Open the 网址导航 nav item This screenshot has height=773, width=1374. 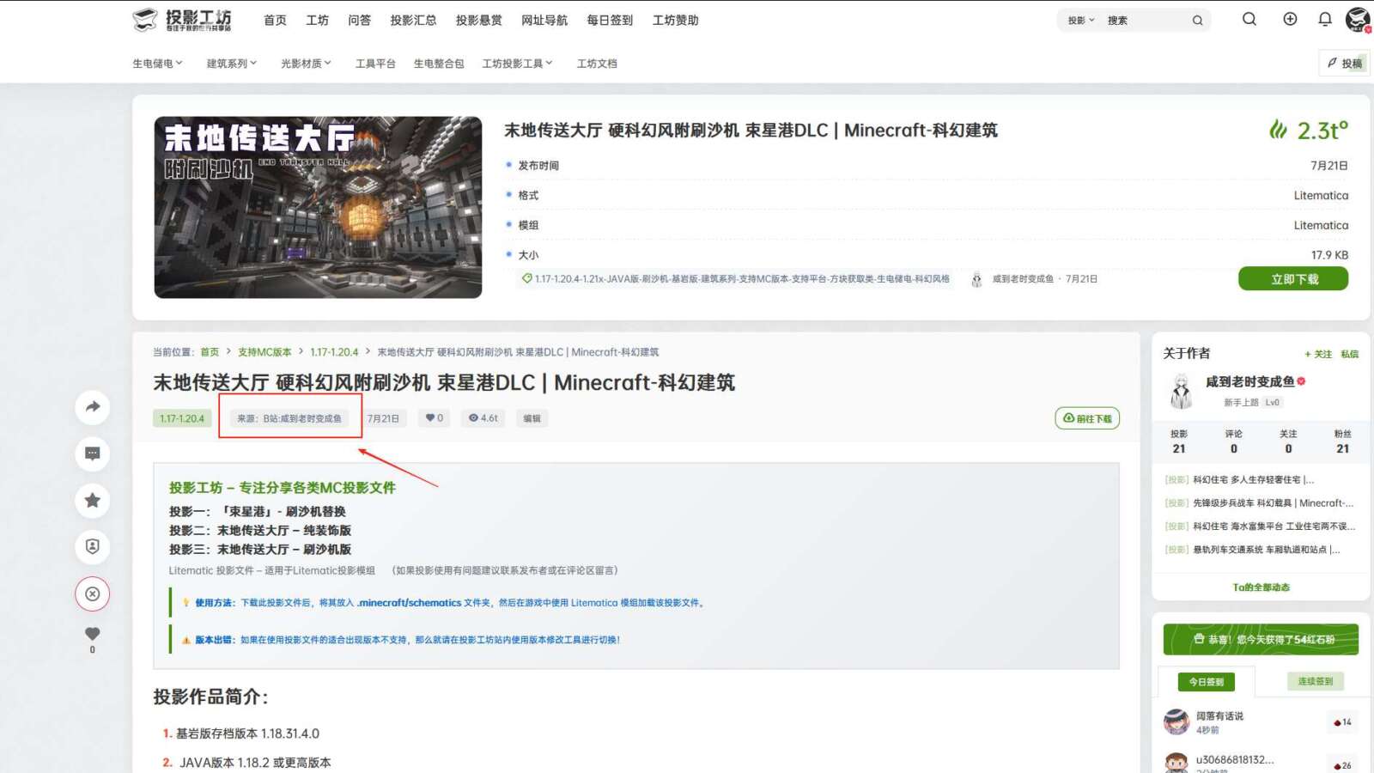[x=544, y=20]
